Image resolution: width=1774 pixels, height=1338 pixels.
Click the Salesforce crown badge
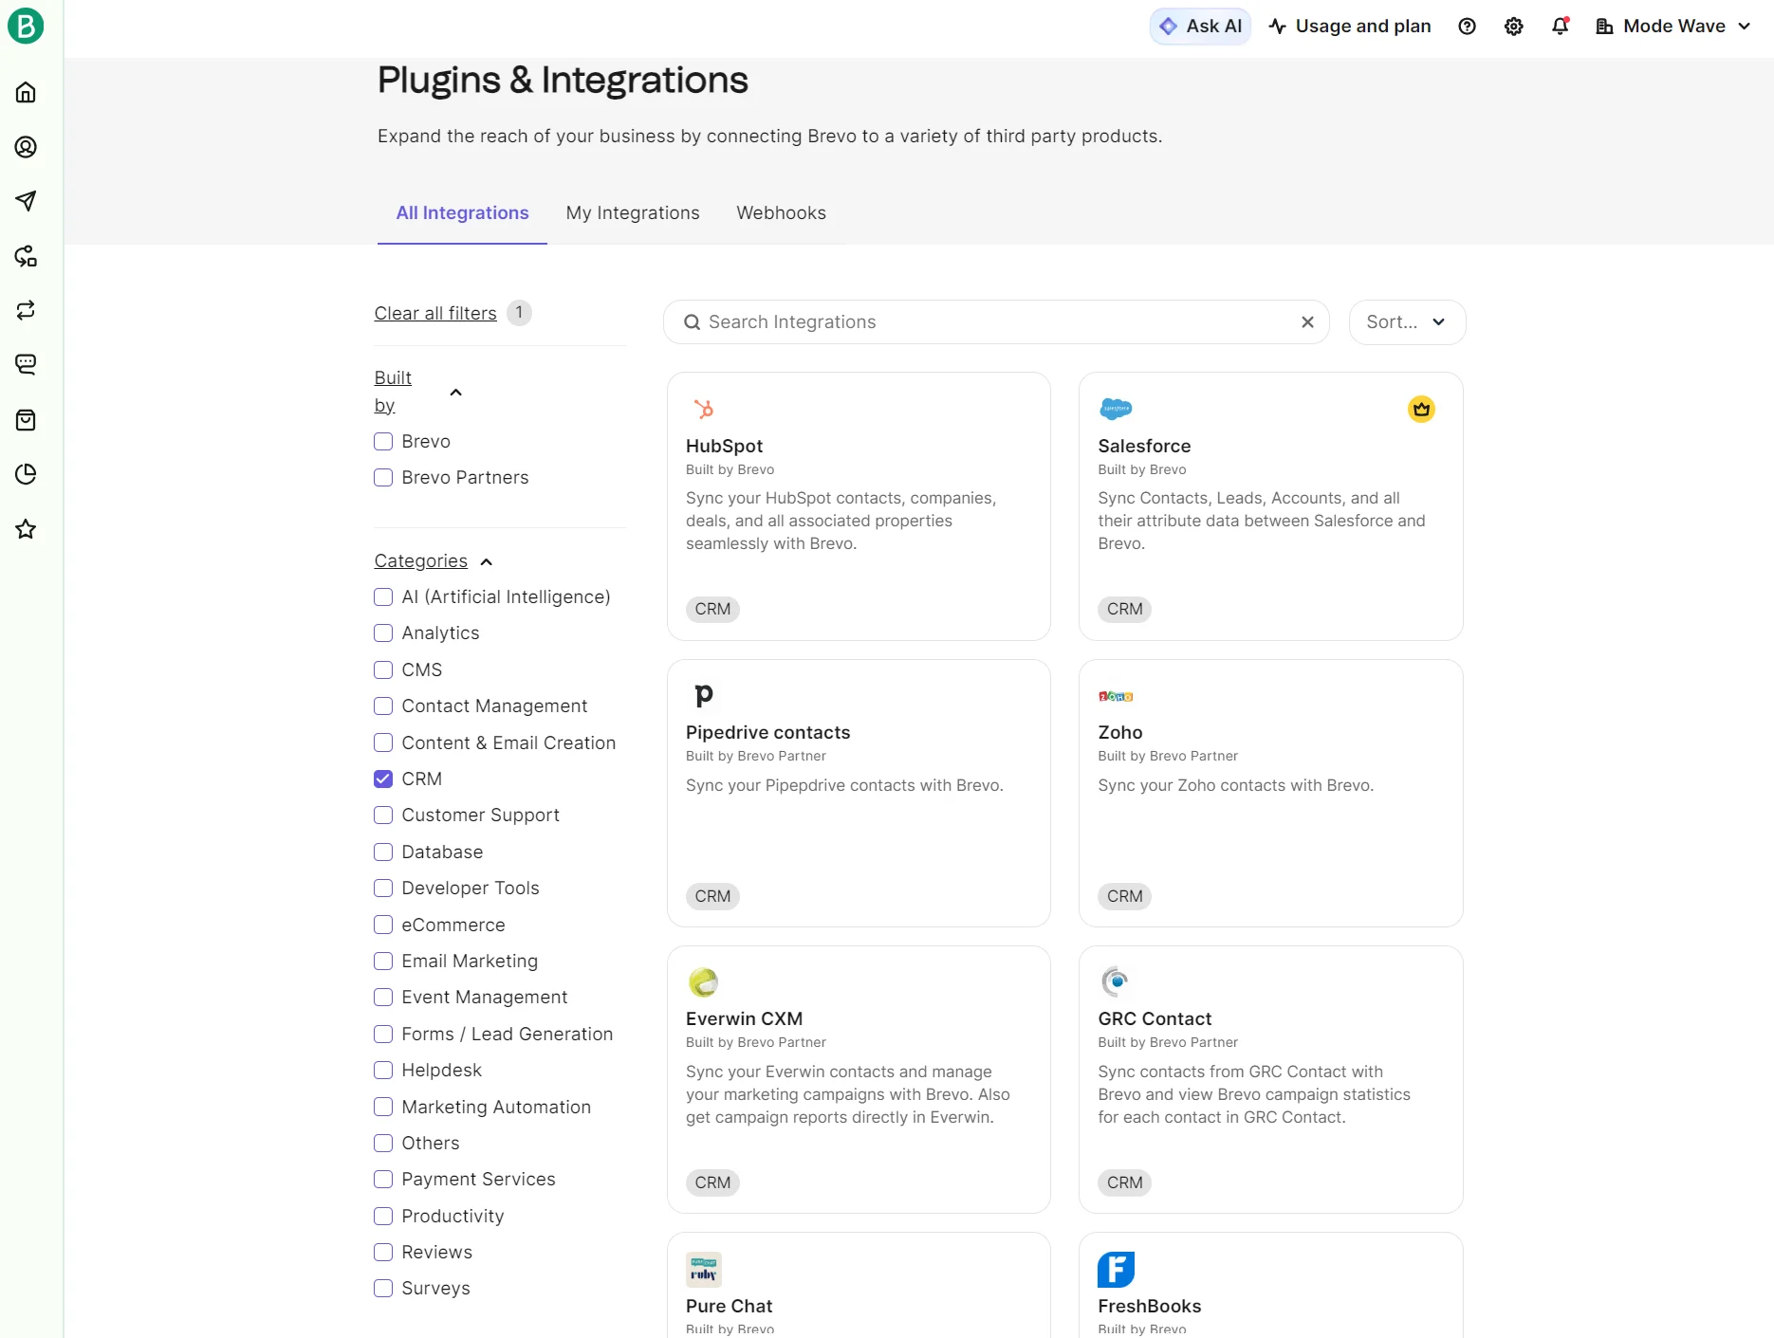click(x=1421, y=410)
